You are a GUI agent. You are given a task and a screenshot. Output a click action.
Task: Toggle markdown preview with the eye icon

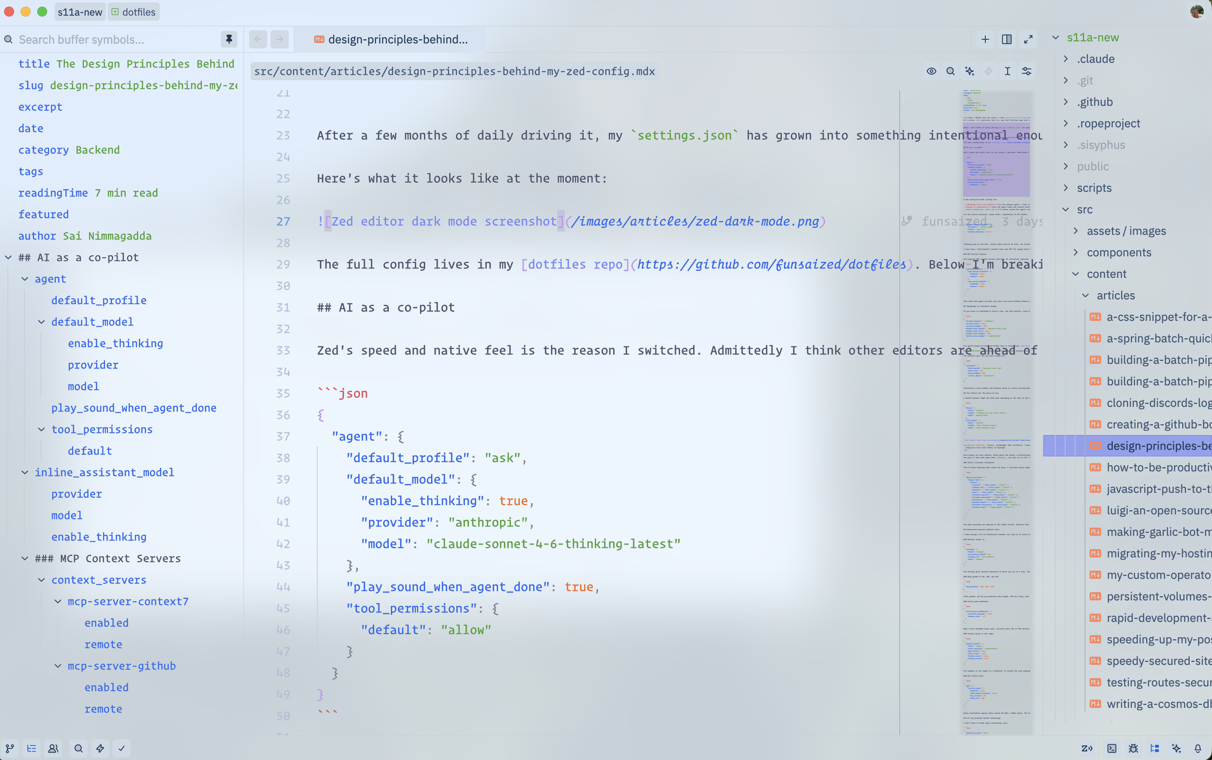coord(932,71)
